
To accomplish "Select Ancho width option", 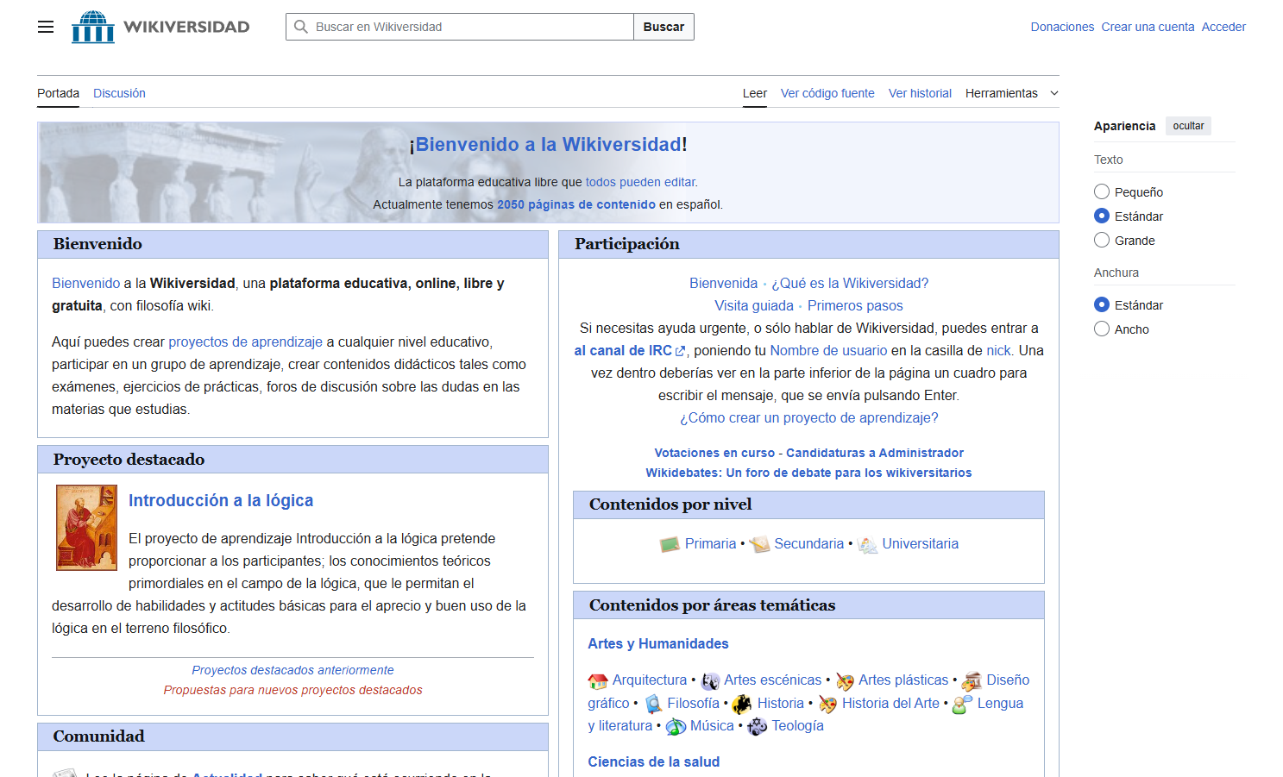I will (x=1102, y=329).
